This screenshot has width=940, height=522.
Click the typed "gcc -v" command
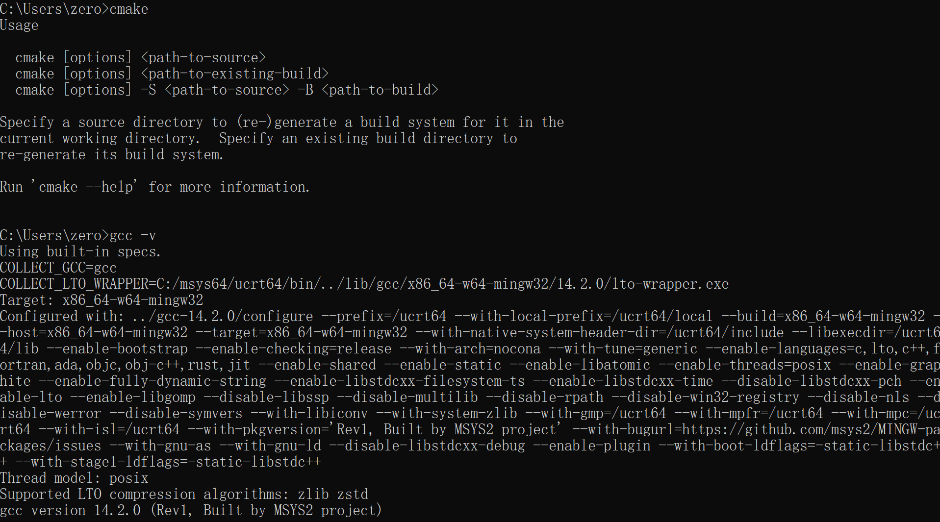[x=132, y=236]
